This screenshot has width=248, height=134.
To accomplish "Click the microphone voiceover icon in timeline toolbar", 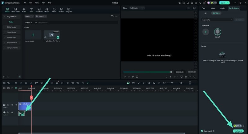I will click(x=144, y=83).
